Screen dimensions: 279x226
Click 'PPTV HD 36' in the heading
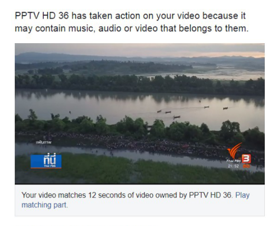coord(42,16)
